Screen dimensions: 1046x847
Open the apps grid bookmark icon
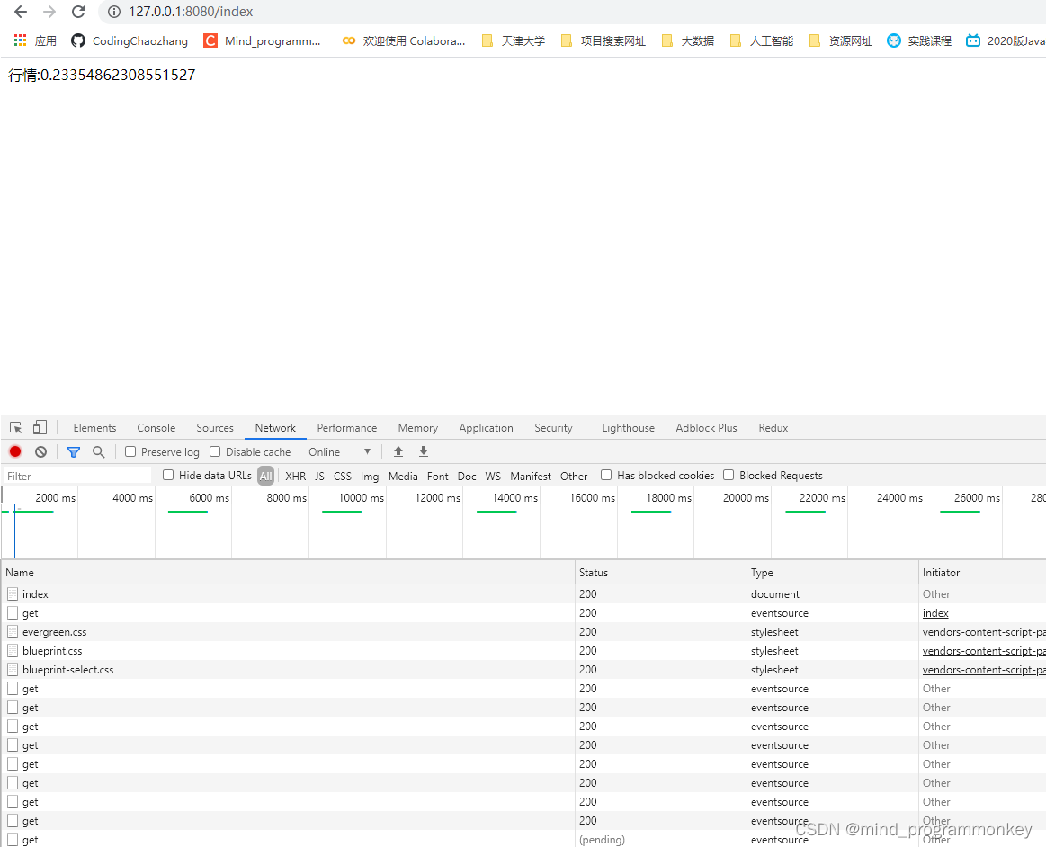point(20,40)
